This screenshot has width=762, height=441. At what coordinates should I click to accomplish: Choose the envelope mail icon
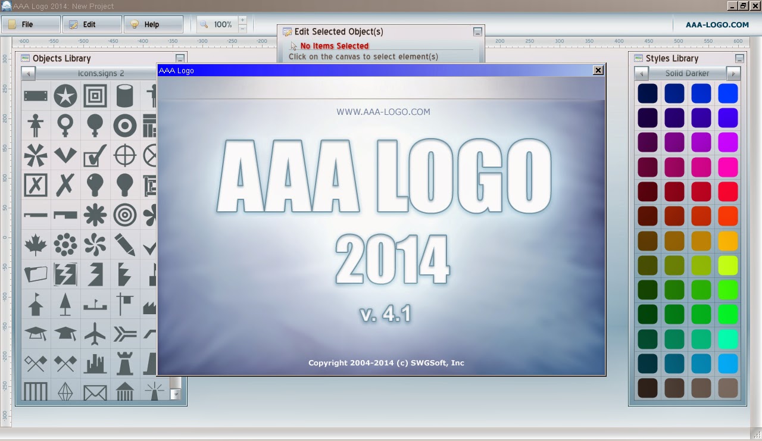(95, 393)
